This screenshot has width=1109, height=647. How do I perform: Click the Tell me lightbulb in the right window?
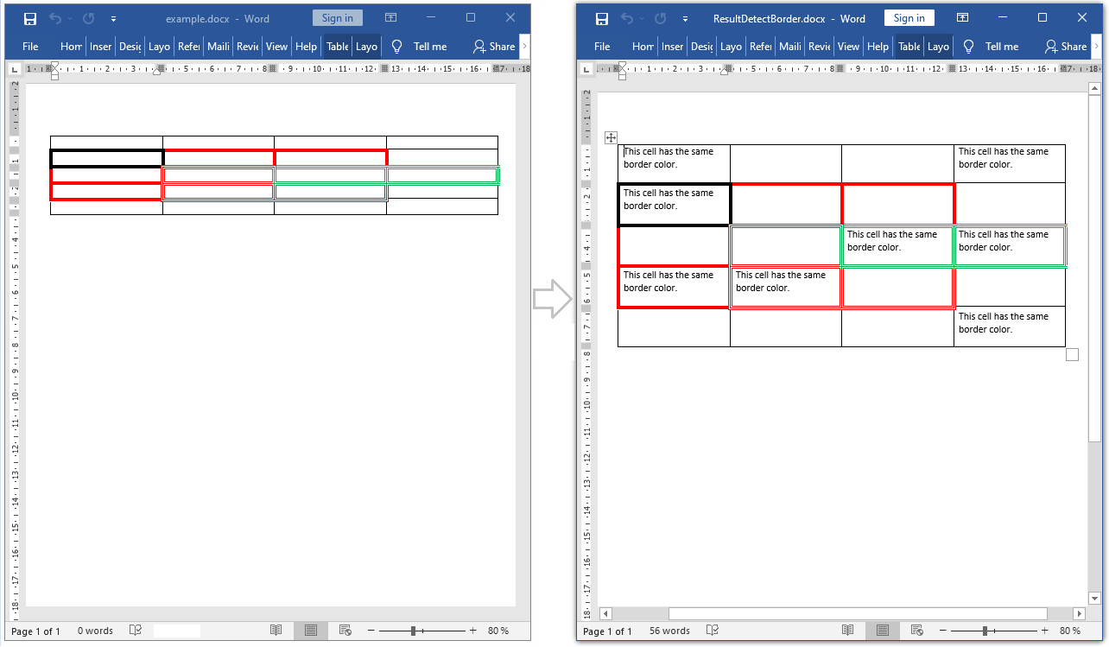coord(968,47)
